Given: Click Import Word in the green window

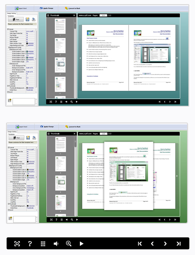Looking at the screenshot, I should [x=21, y=127].
